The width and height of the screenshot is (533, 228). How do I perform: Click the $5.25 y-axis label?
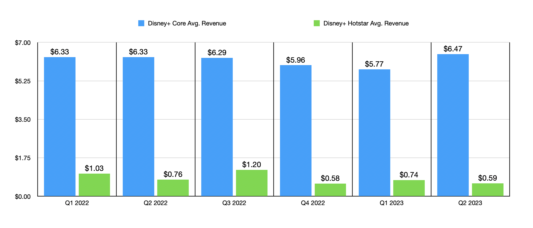23,81
